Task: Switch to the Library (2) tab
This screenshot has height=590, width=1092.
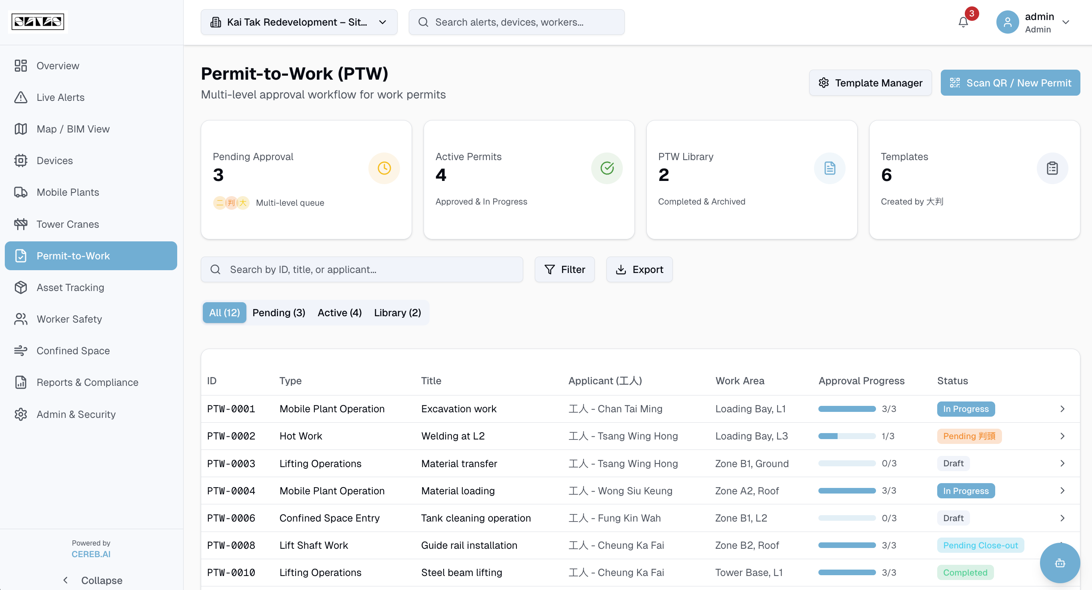Action: 397,313
